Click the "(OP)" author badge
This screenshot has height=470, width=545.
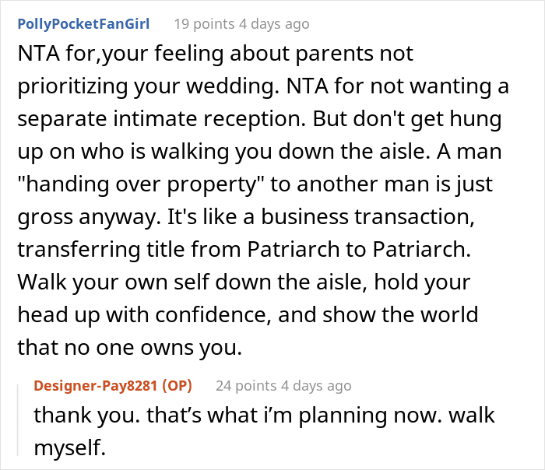[x=178, y=385]
